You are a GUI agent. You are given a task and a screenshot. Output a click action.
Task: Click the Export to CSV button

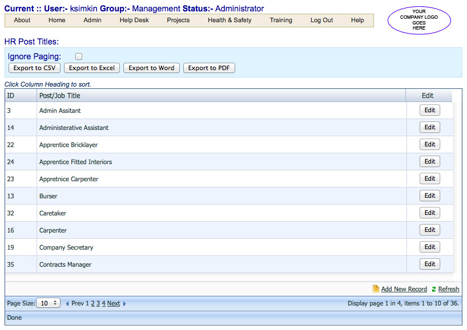[34, 68]
